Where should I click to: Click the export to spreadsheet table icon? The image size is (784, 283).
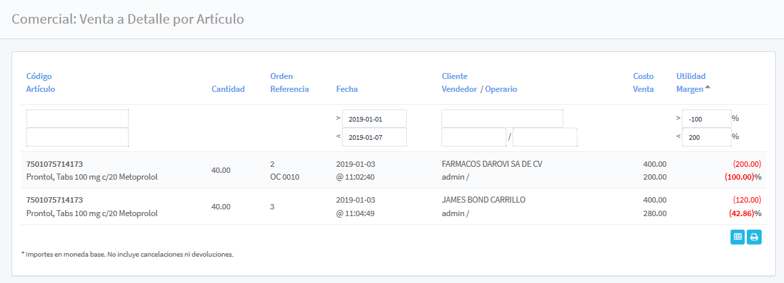point(738,237)
